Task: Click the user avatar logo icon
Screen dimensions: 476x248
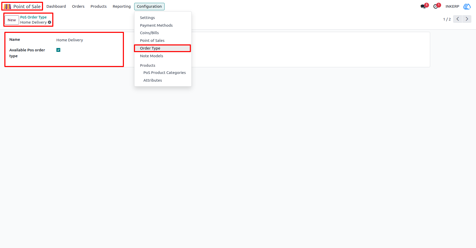Action: [467, 6]
